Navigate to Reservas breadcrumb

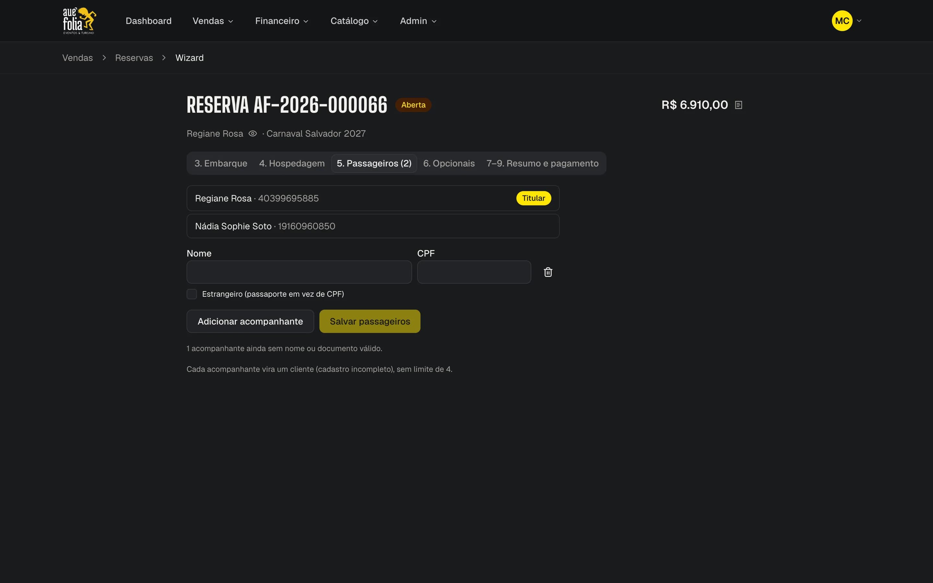[134, 58]
